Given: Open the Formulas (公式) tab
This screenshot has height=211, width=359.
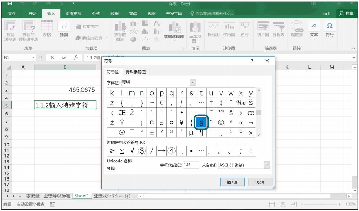Looking at the screenshot, I should tap(96, 14).
